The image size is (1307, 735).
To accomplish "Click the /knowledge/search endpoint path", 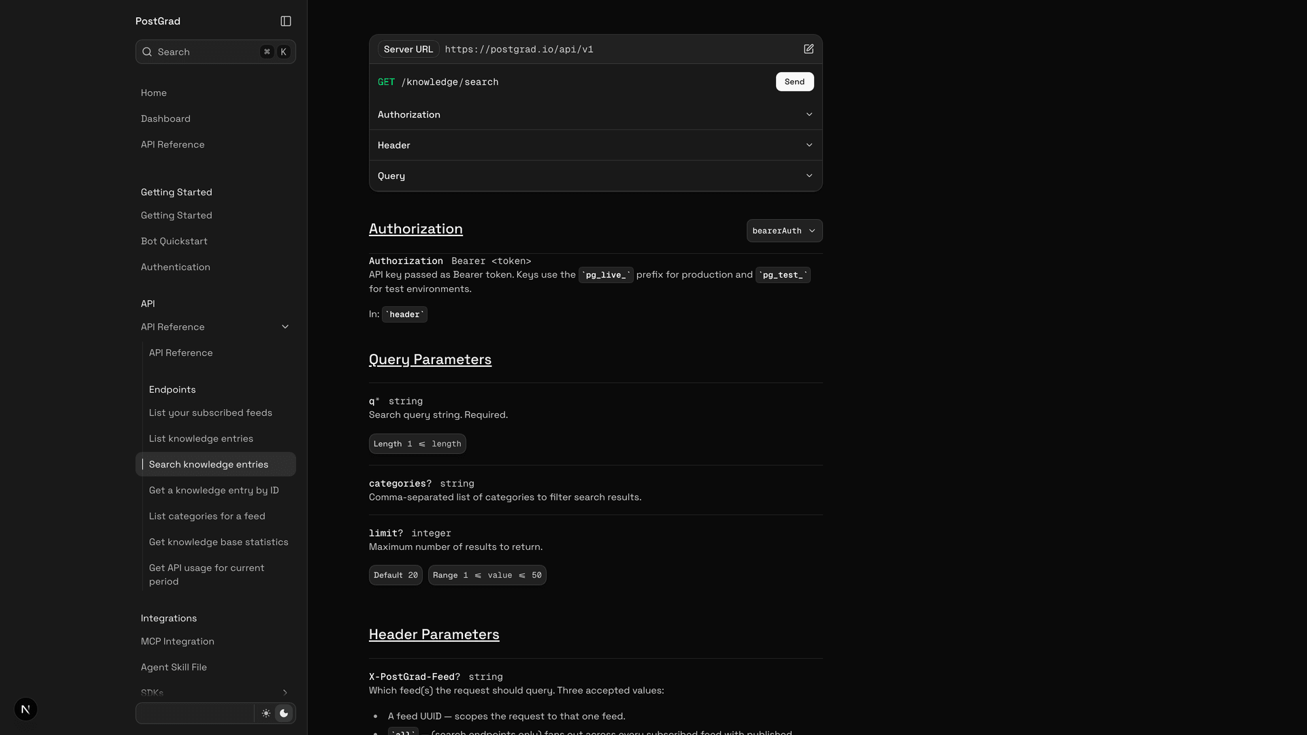I will pos(450,82).
